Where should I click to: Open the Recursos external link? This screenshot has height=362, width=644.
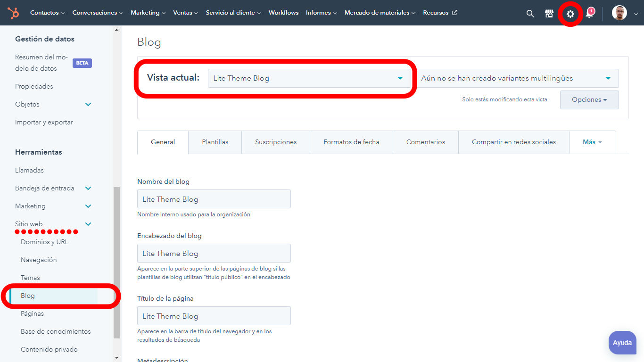point(440,13)
